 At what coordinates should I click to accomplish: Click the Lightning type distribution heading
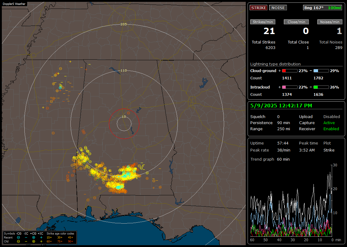tap(275, 64)
